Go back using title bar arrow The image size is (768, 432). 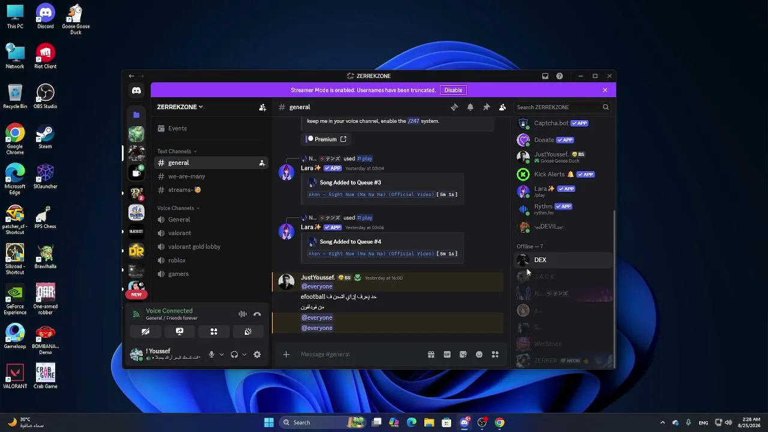point(131,76)
